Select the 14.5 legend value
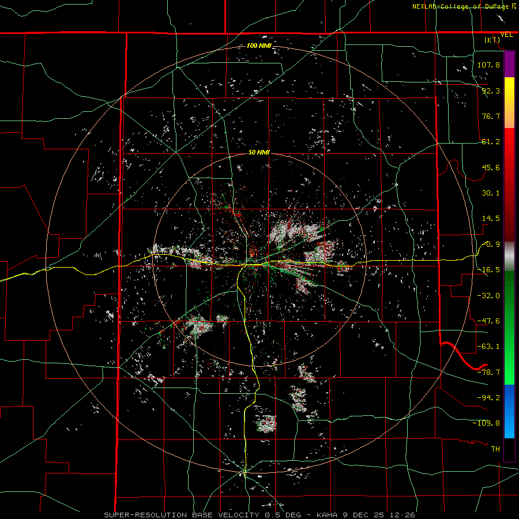Image resolution: width=519 pixels, height=519 pixels. (491, 219)
